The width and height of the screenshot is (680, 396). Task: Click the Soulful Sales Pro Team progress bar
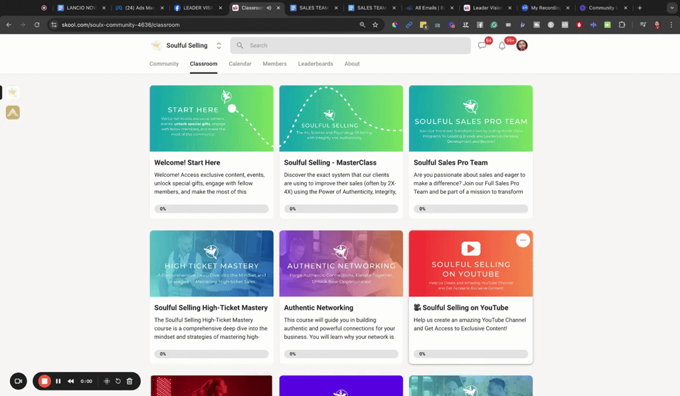(x=470, y=208)
